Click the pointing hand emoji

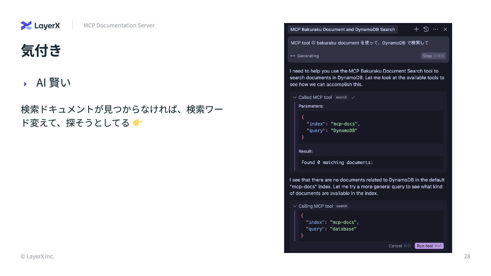[x=138, y=123]
